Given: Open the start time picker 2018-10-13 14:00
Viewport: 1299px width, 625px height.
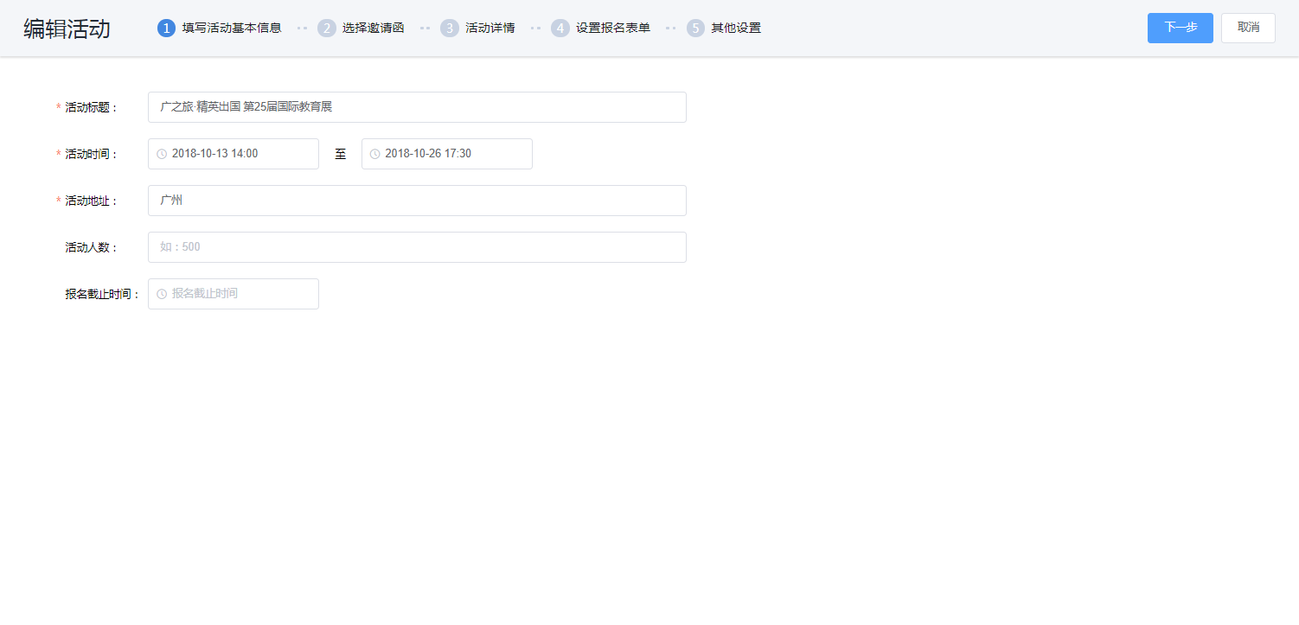Looking at the screenshot, I should click(234, 154).
